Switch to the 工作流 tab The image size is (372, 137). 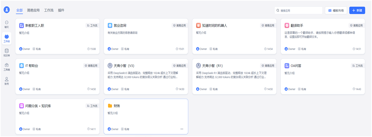[x=49, y=11]
